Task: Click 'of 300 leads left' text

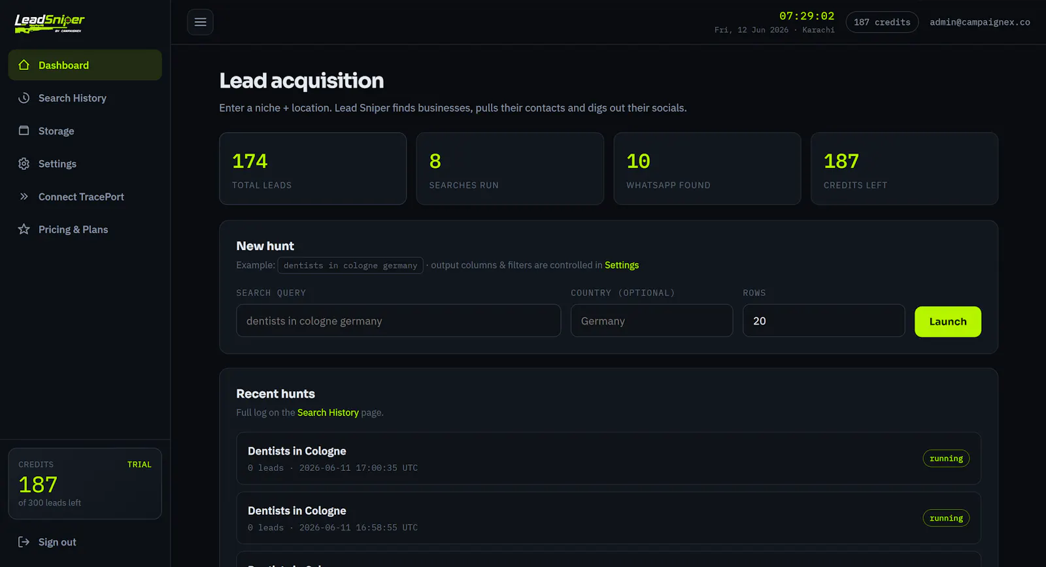Action: (x=50, y=503)
